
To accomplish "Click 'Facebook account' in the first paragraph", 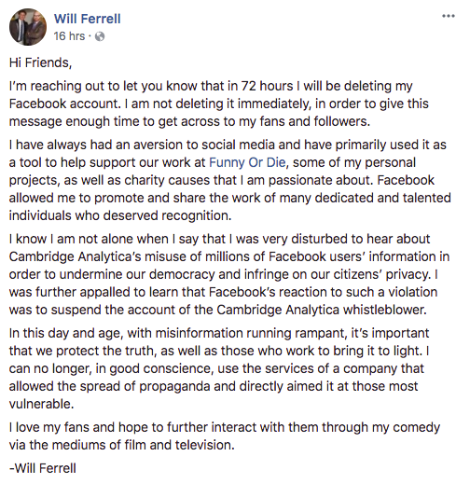I will click(64, 104).
